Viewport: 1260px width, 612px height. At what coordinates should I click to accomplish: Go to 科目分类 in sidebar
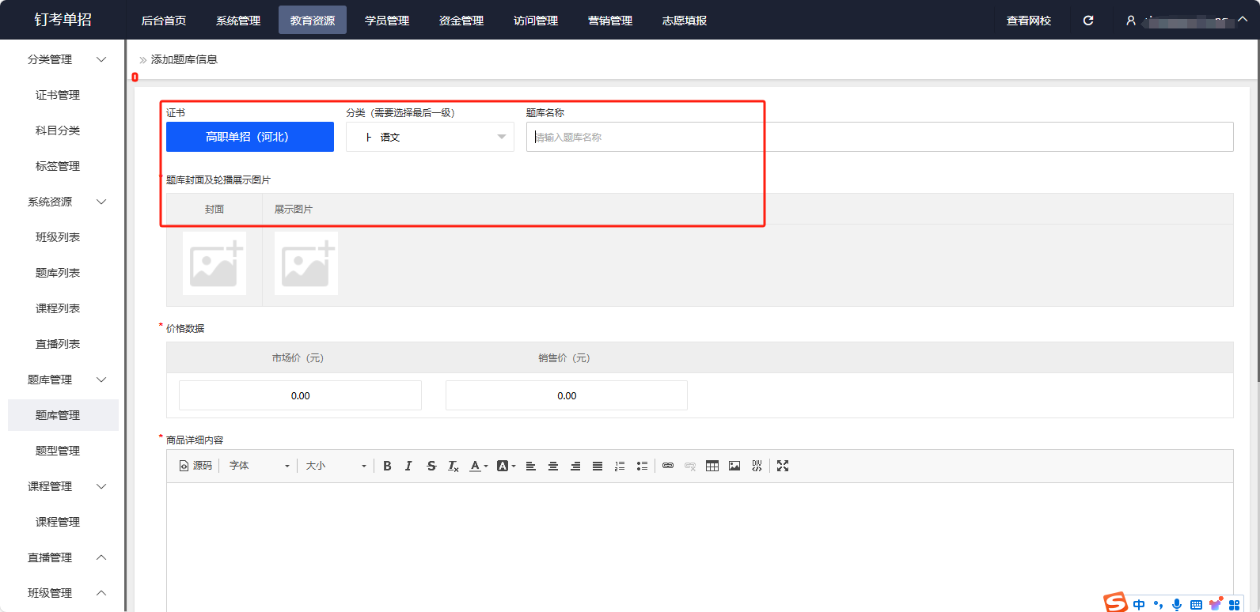pos(58,130)
